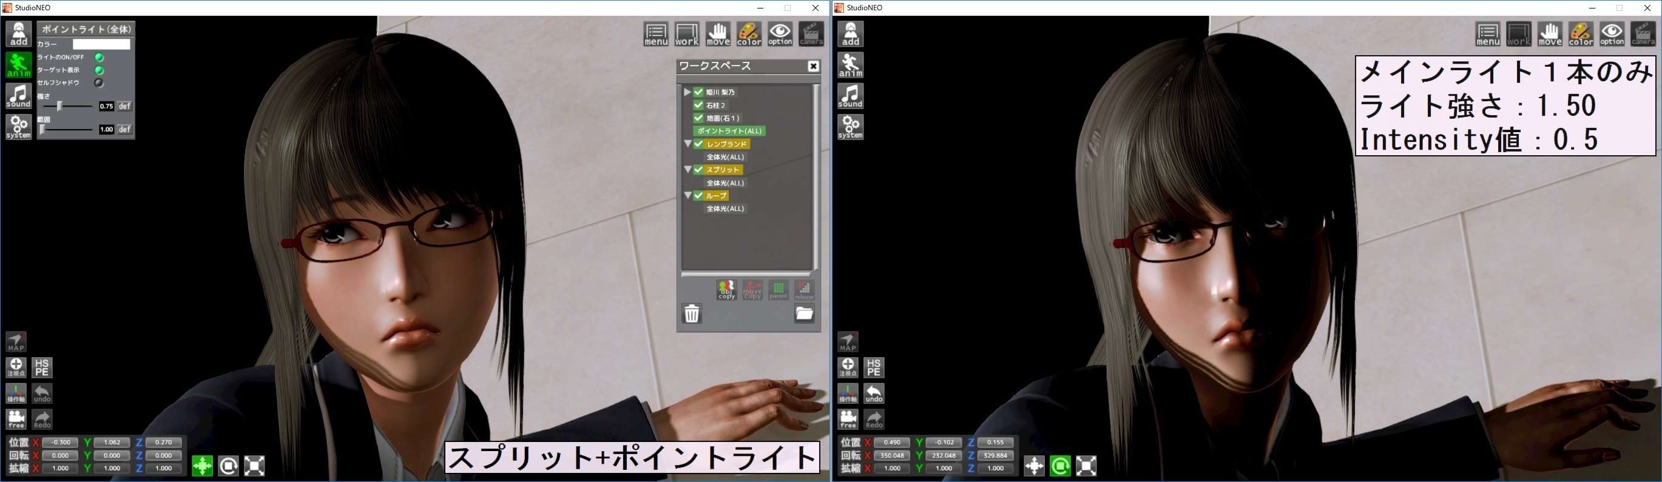Click the option eye icon in left window
This screenshot has width=1662, height=482.
[x=779, y=34]
